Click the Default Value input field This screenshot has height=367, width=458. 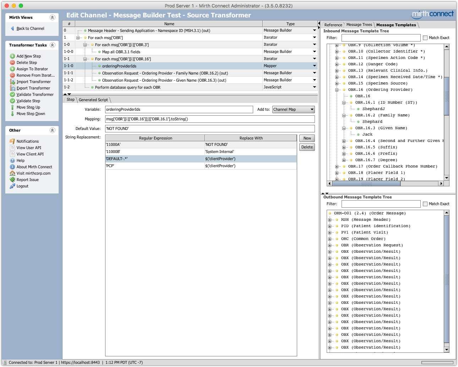210,128
